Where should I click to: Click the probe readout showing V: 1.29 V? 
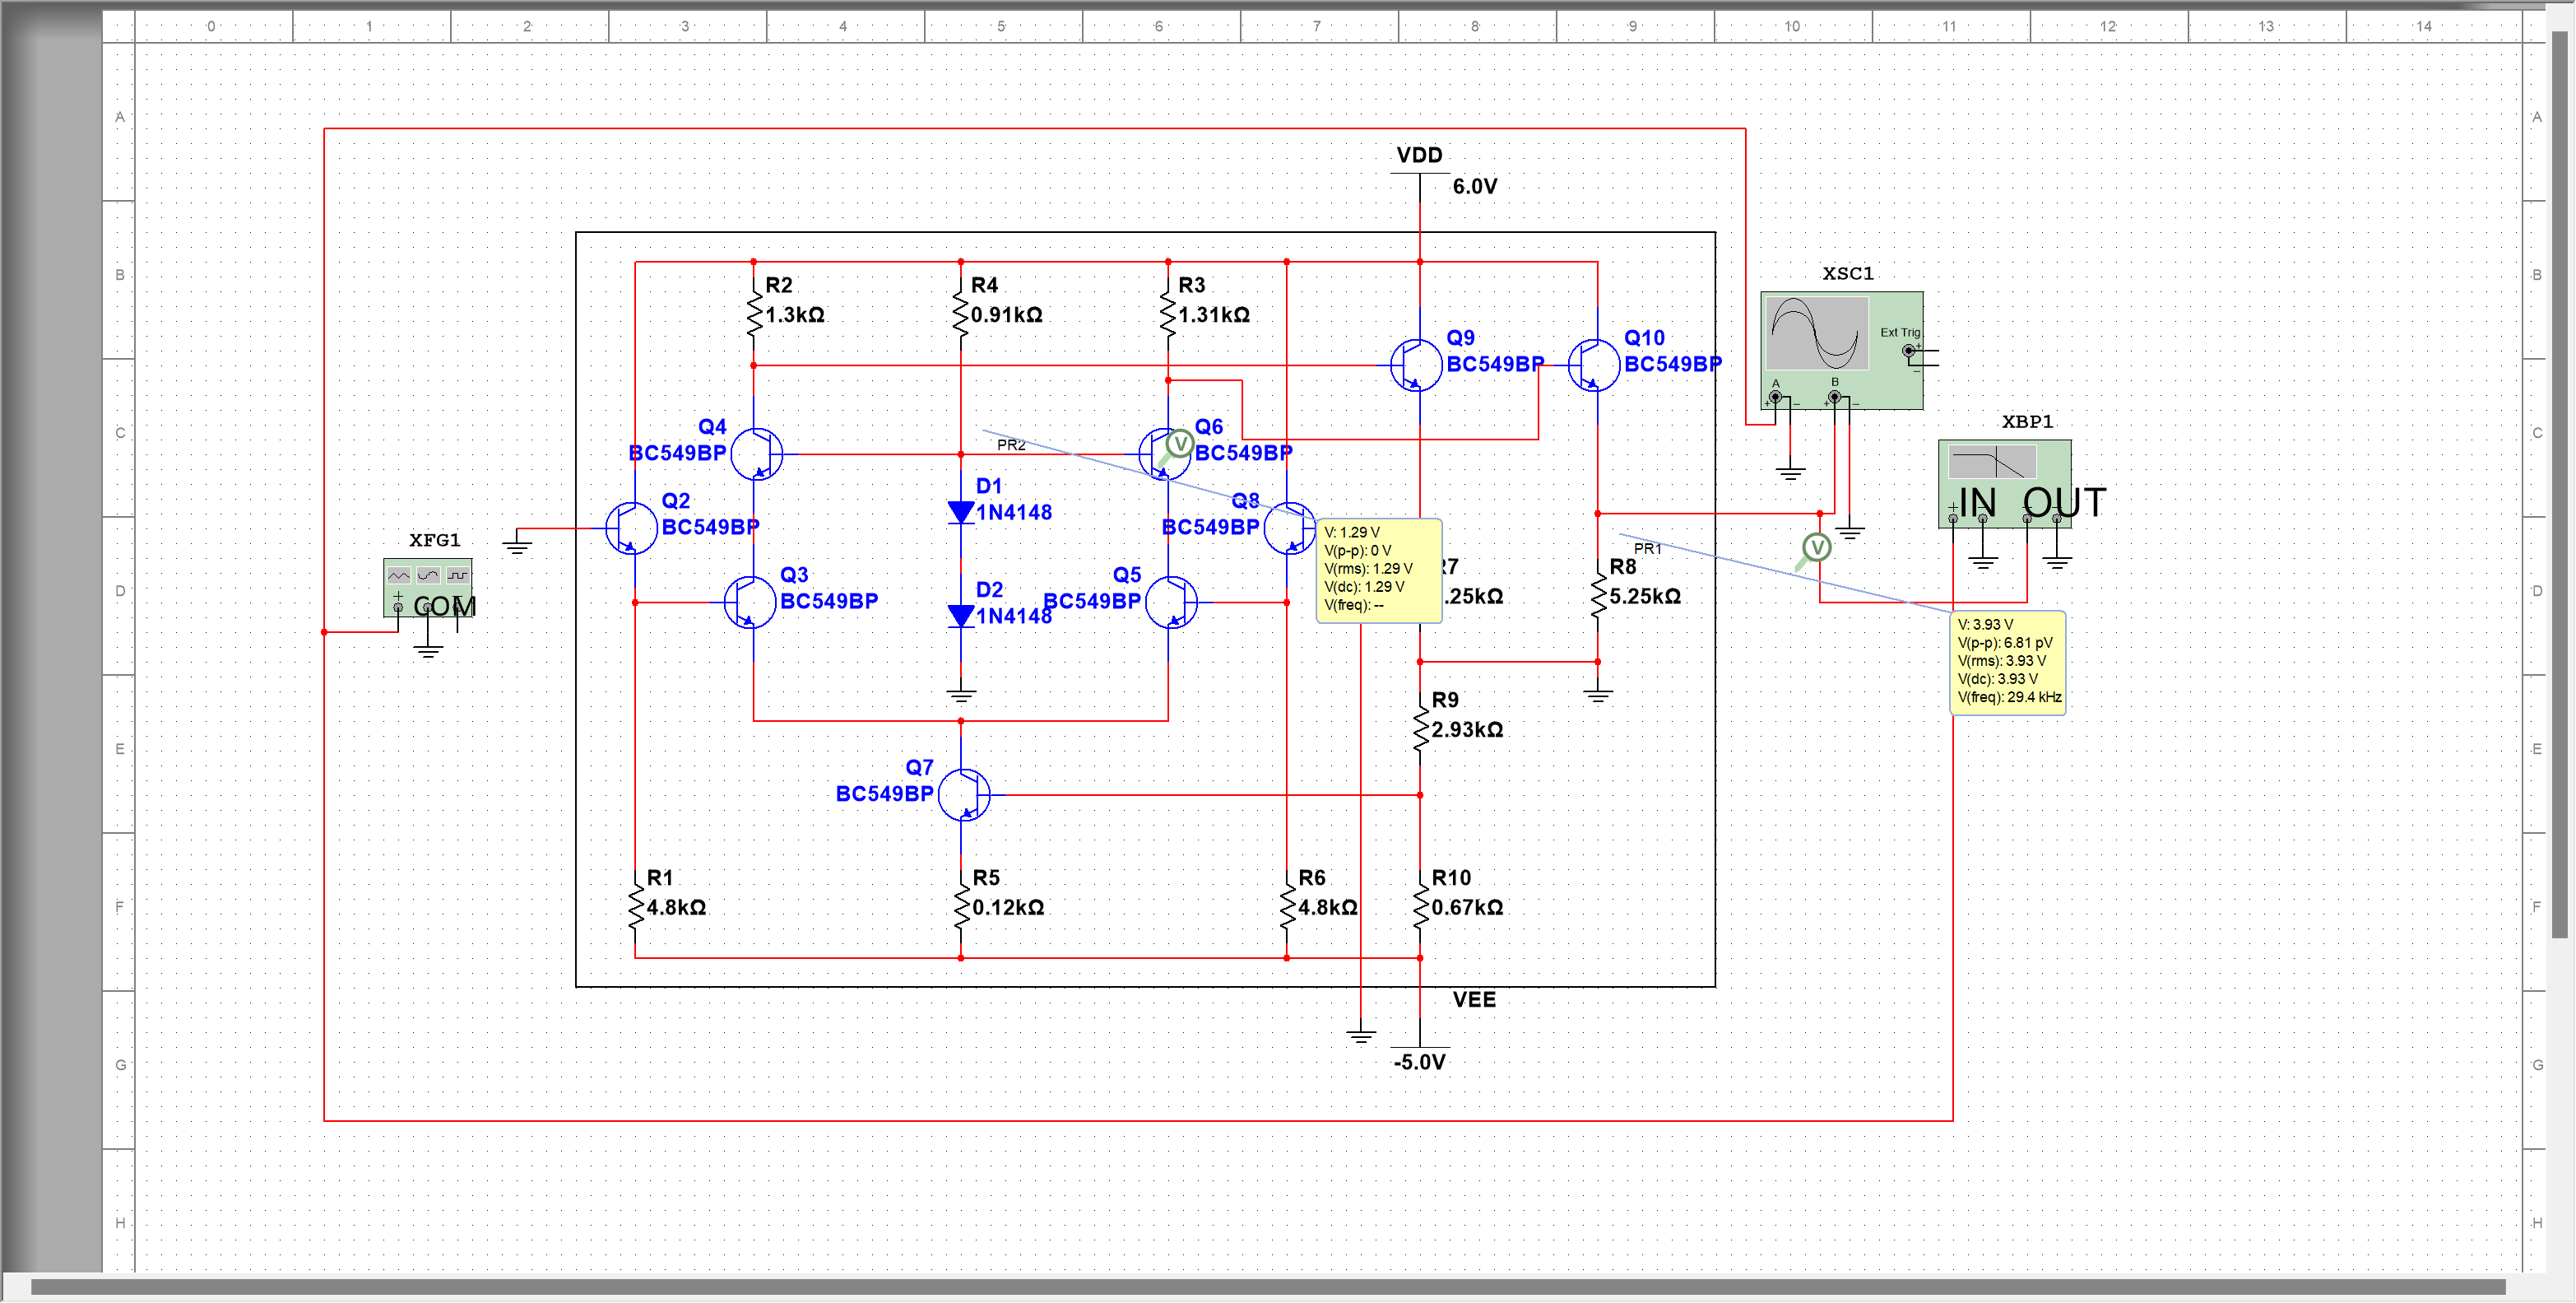(1379, 570)
